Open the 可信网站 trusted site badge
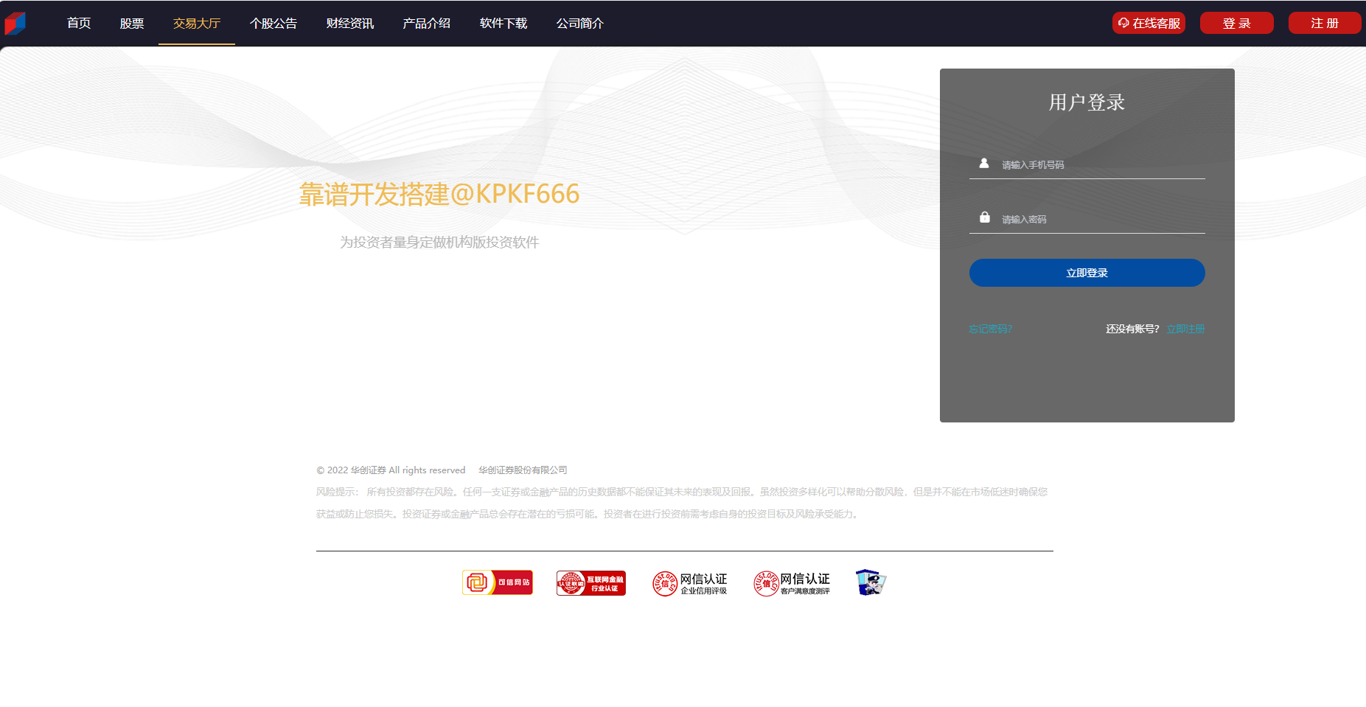 [x=497, y=582]
